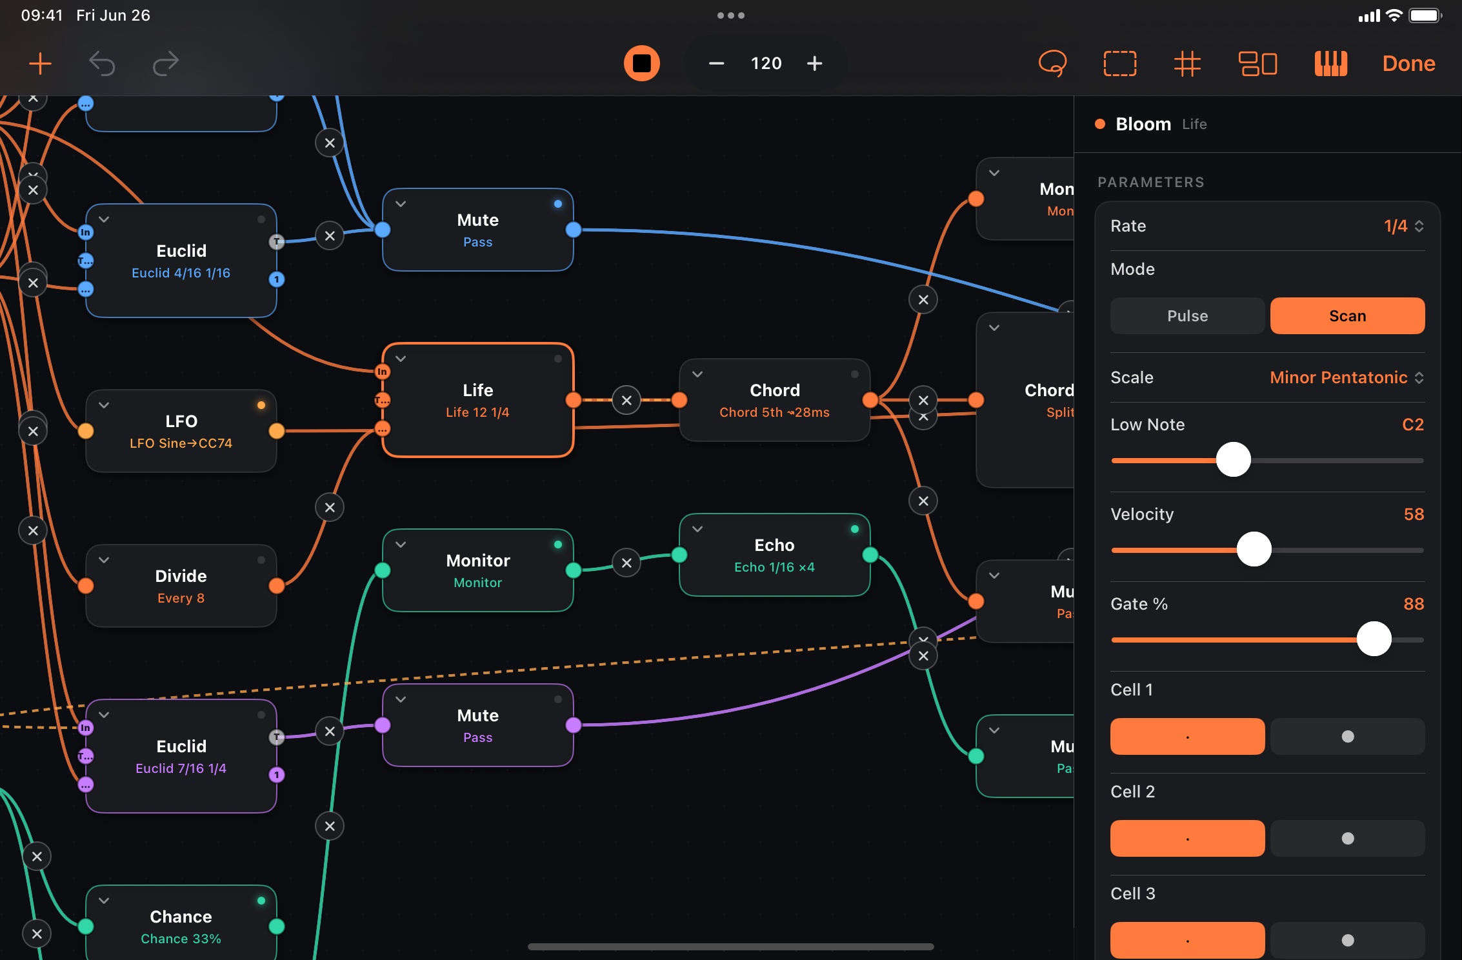1462x960 pixels.
Task: Tap the LFO node output port
Action: coord(277,431)
